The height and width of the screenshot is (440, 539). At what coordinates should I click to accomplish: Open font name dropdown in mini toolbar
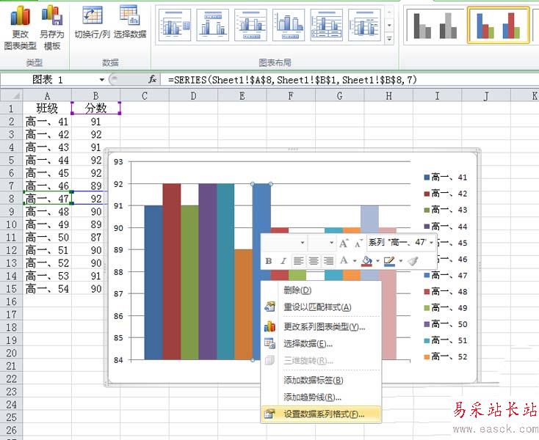(x=303, y=243)
